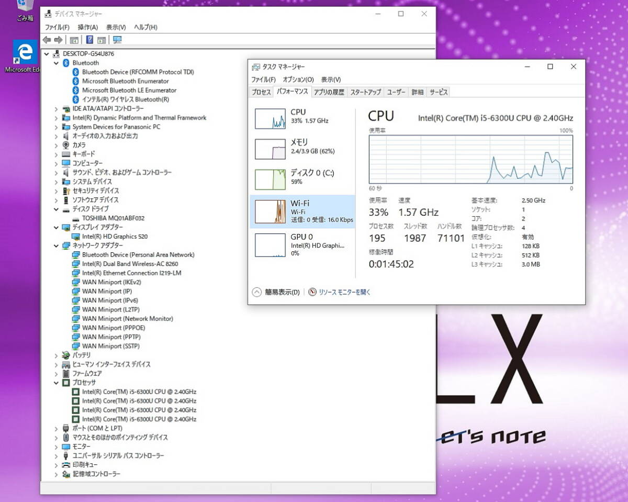
Task: Click the セキュリティ デバイス category icon
Action: [x=66, y=191]
